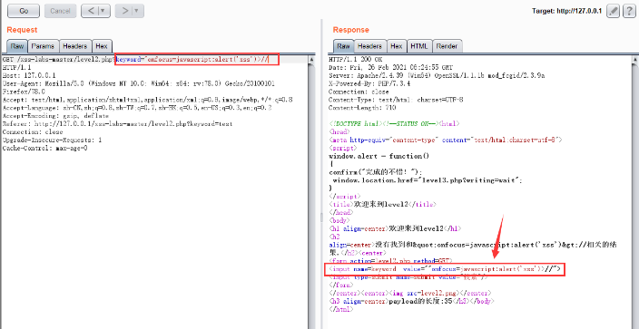Switch to the Request Headers tab

point(75,46)
